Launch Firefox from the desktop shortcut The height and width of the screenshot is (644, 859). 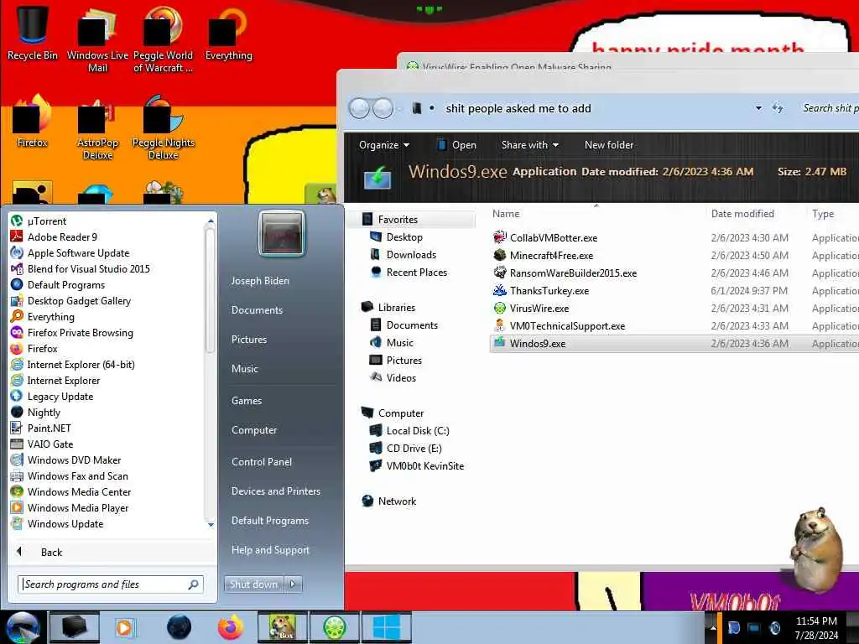(x=33, y=122)
